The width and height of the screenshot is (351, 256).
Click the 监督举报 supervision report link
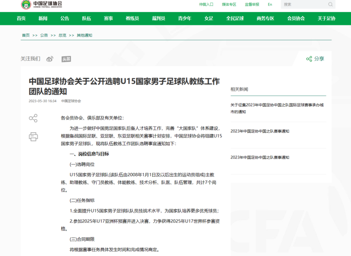[x=252, y=5]
